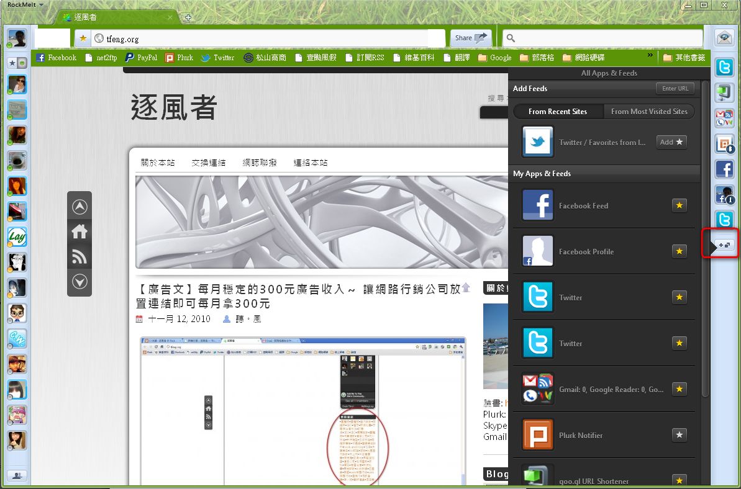741x489 pixels.
Task: Open the Plurk Notifier icon on the right edge
Action: 724,144
